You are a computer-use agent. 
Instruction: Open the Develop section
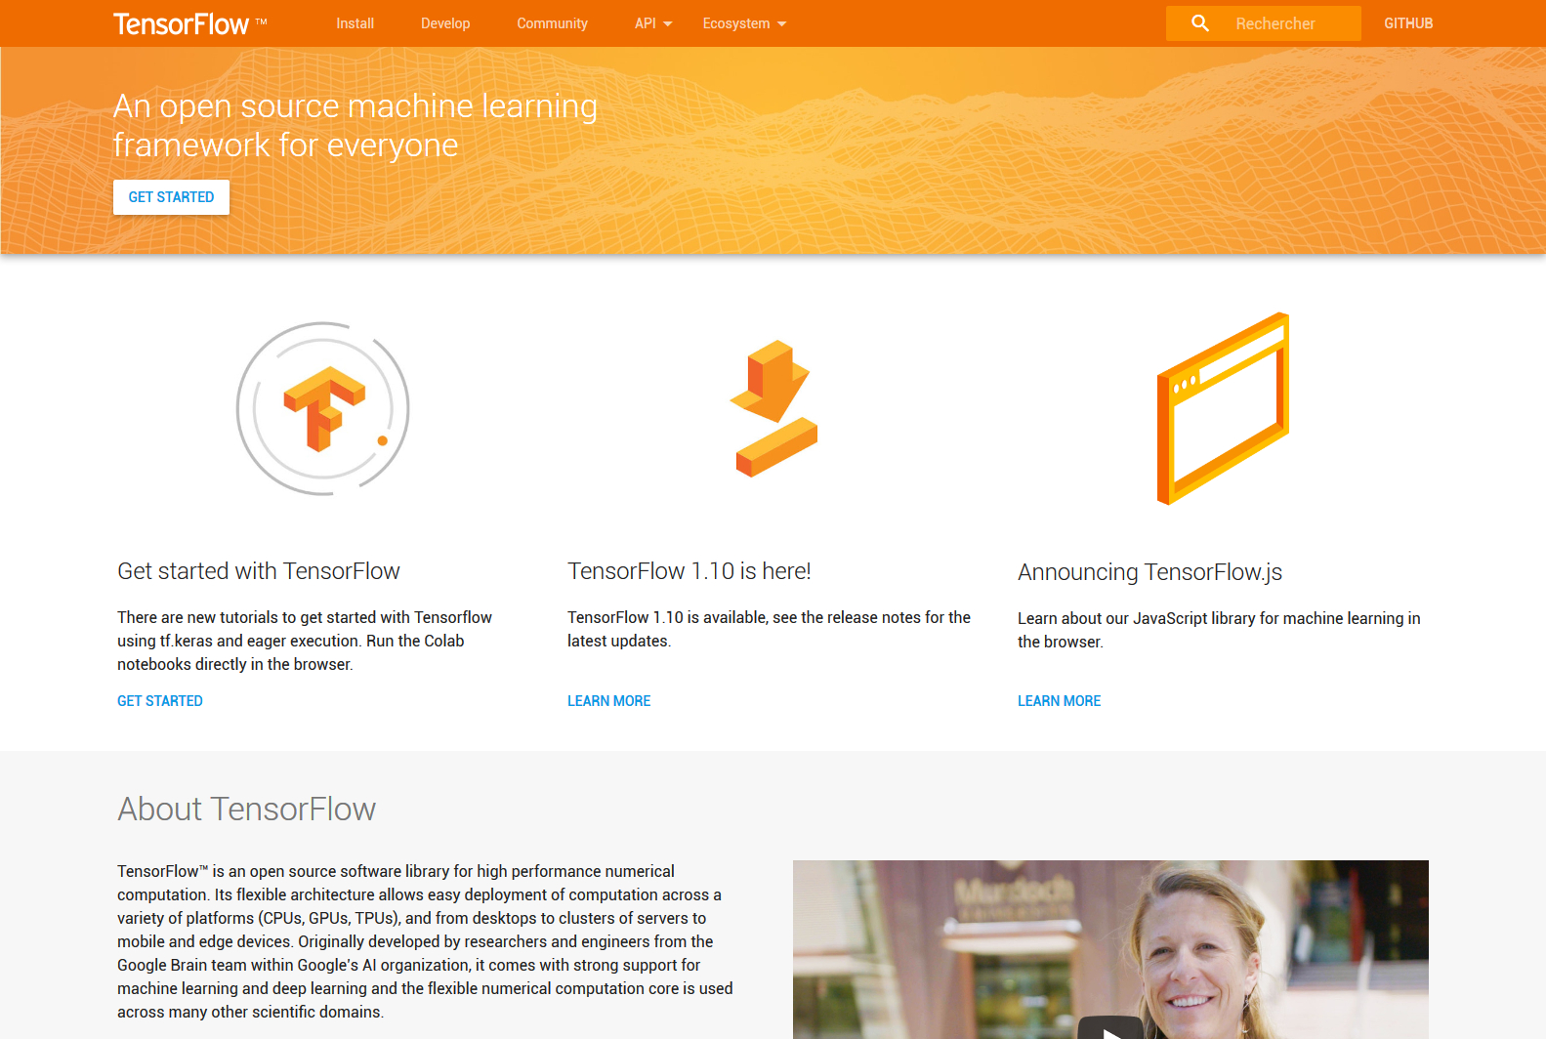pos(445,23)
